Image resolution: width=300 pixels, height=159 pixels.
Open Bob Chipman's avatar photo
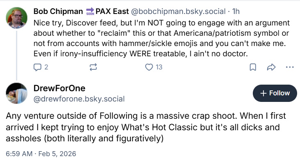(17, 18)
